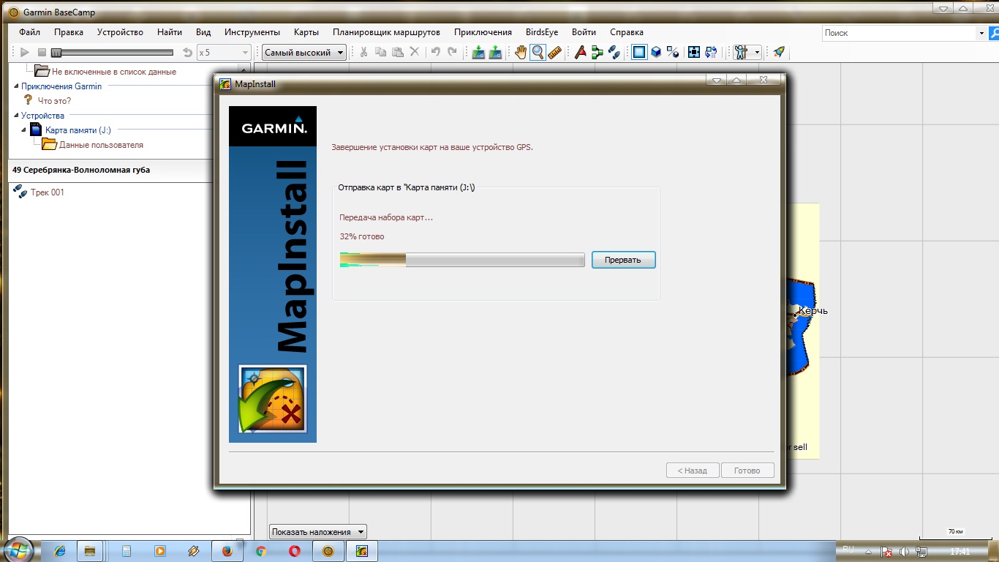Click the Receive from device icon
Screen dimensions: 999x562
pos(495,52)
